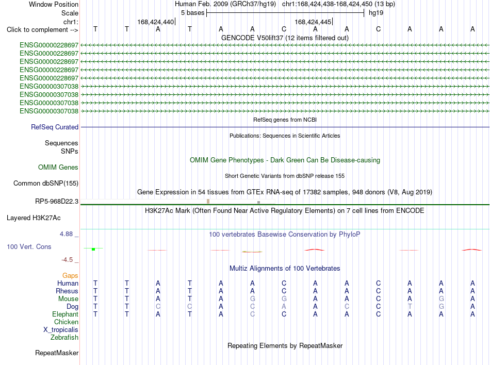Open 'RefSeq genes from NCBI' track title
The image size is (490, 365).
285,120
